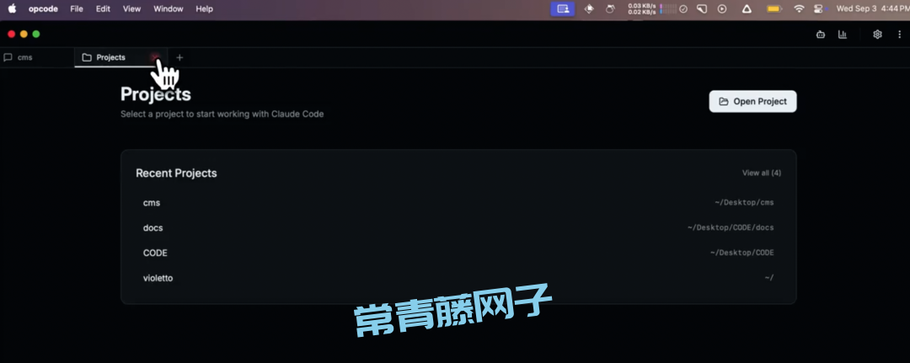910x363 pixels.
Task: Open the File menu
Action: [x=77, y=8]
